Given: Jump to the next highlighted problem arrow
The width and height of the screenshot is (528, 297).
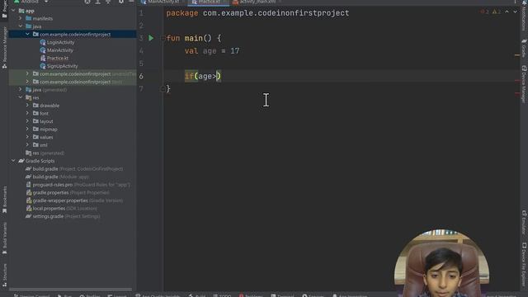Looking at the screenshot, I should click(515, 12).
